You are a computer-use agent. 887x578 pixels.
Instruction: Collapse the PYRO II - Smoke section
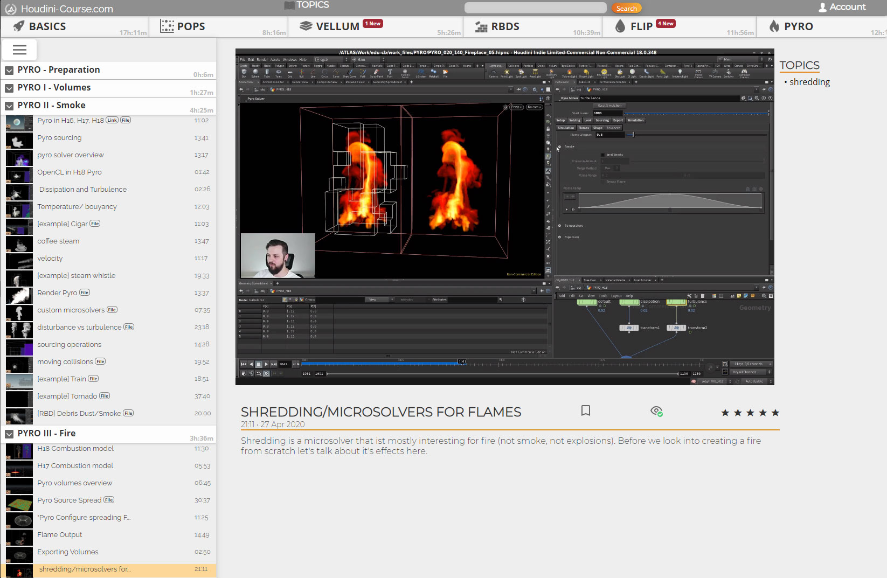(x=9, y=106)
